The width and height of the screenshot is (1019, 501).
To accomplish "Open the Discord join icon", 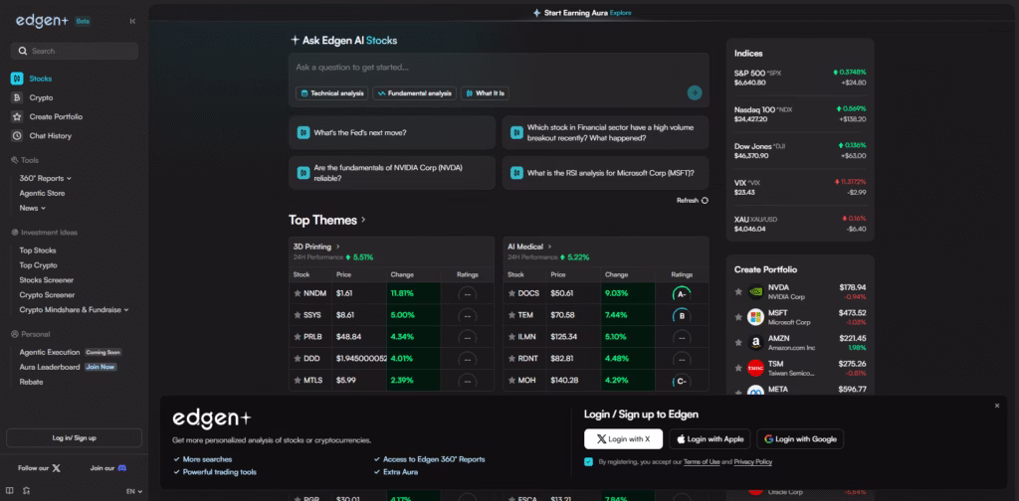I will pyautogui.click(x=121, y=467).
